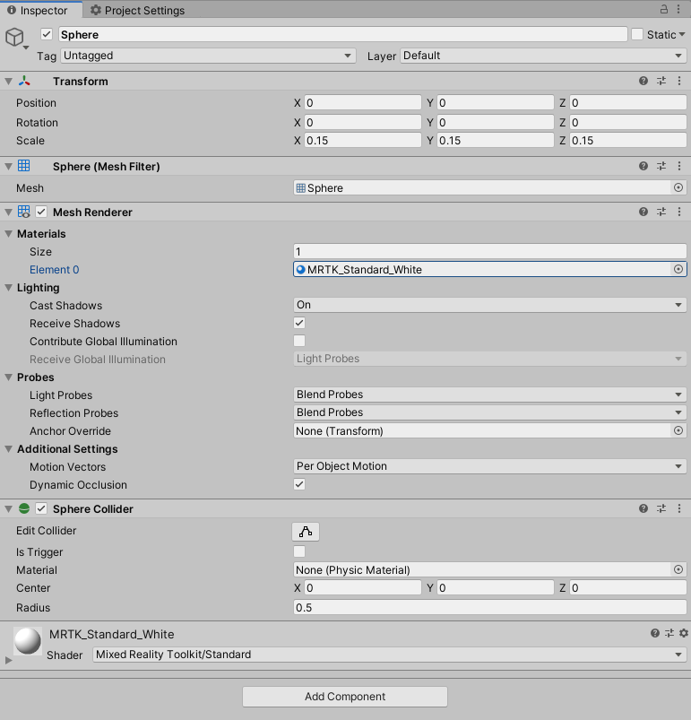Click the Add Component button

point(345,697)
